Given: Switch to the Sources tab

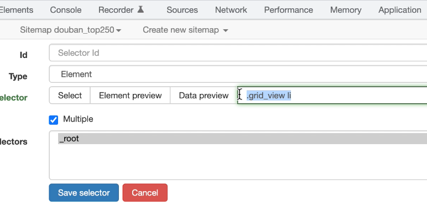Looking at the screenshot, I should coord(182,10).
